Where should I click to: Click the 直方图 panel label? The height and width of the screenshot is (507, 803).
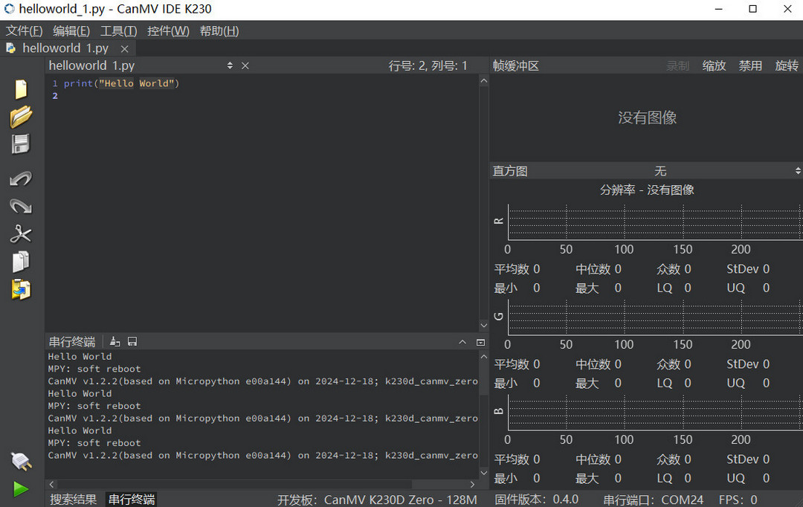510,171
